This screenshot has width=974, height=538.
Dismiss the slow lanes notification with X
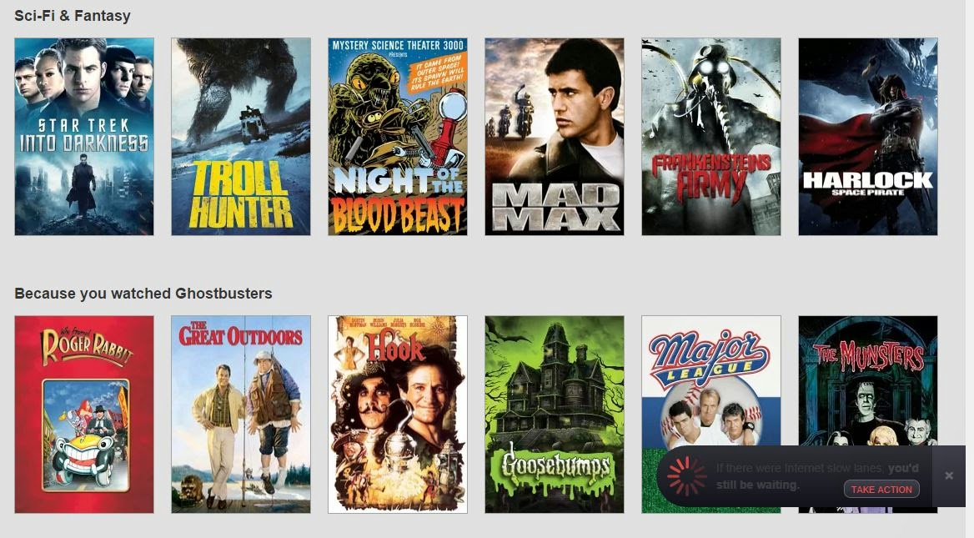click(x=948, y=476)
